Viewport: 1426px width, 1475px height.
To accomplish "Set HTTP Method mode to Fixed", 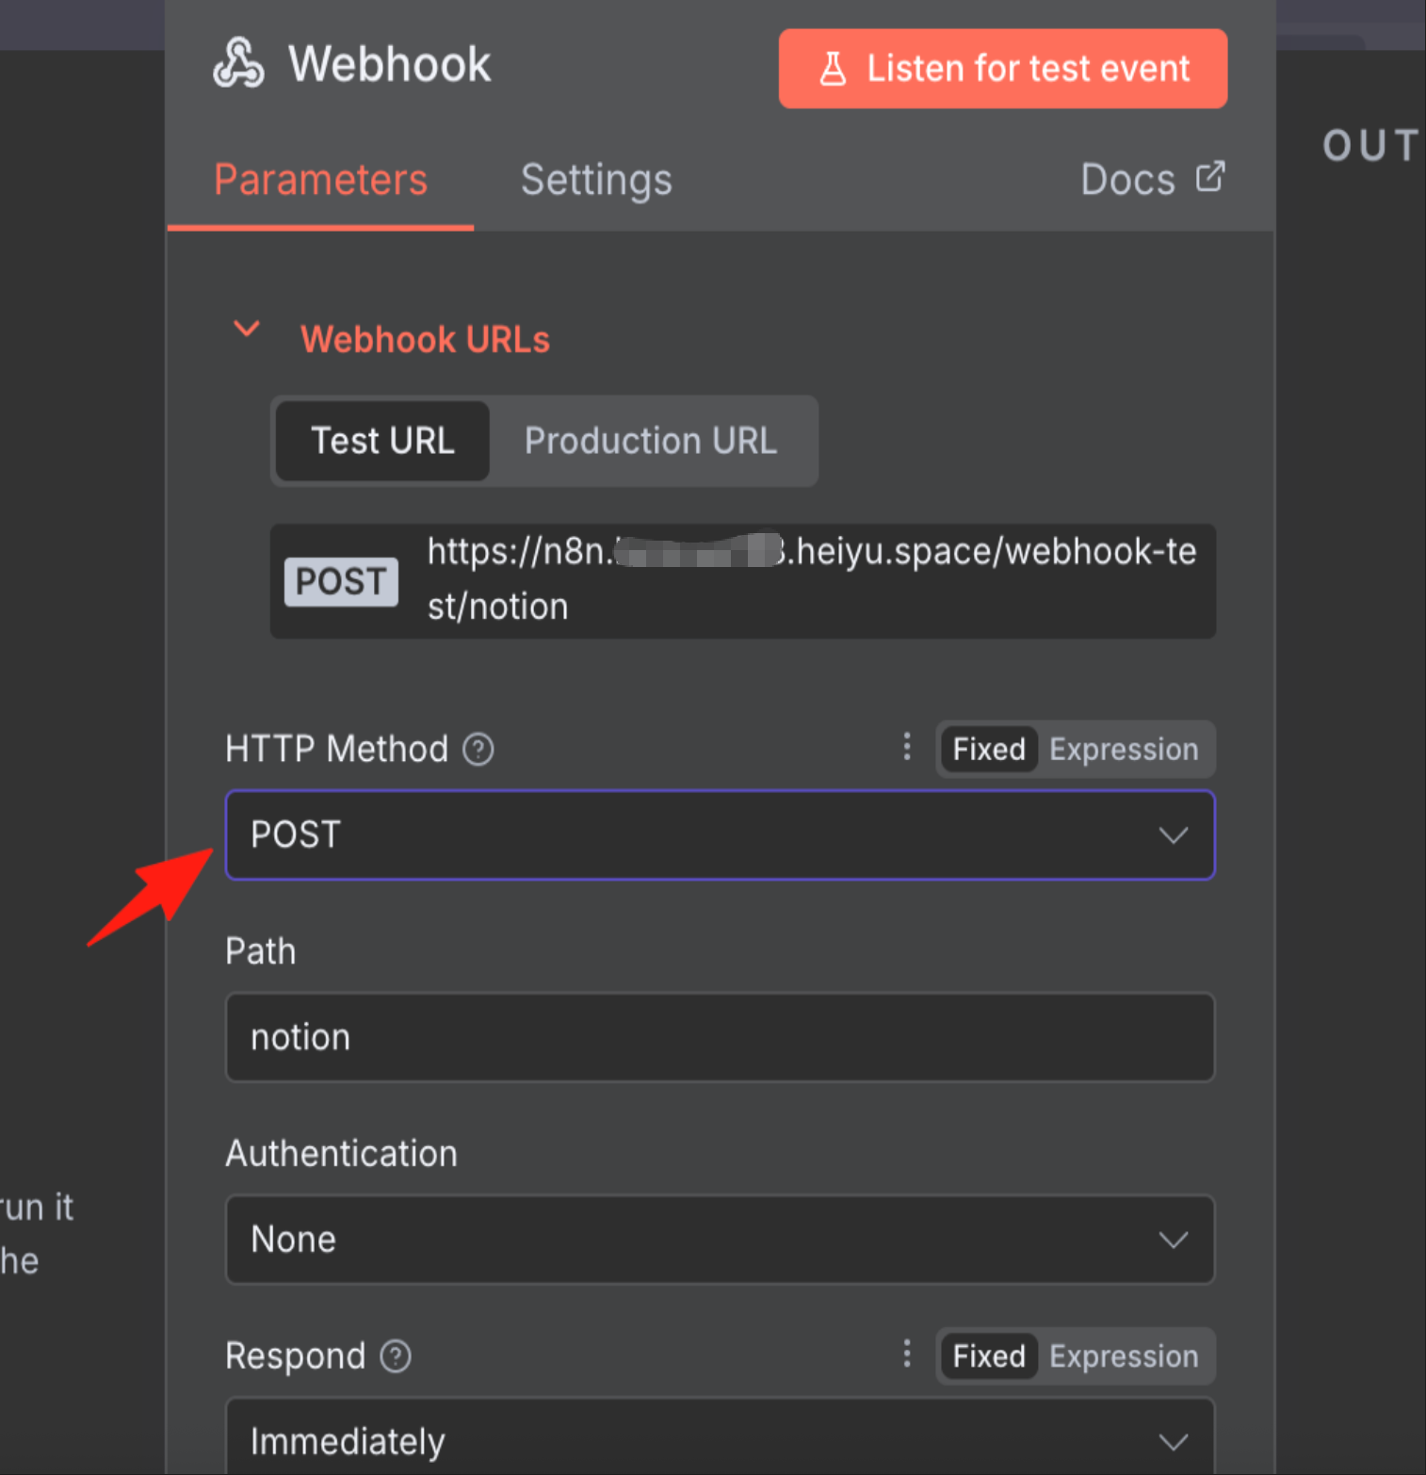I will click(x=989, y=750).
